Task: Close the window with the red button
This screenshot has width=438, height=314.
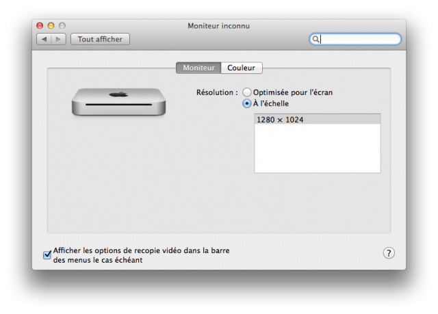Action: 40,26
